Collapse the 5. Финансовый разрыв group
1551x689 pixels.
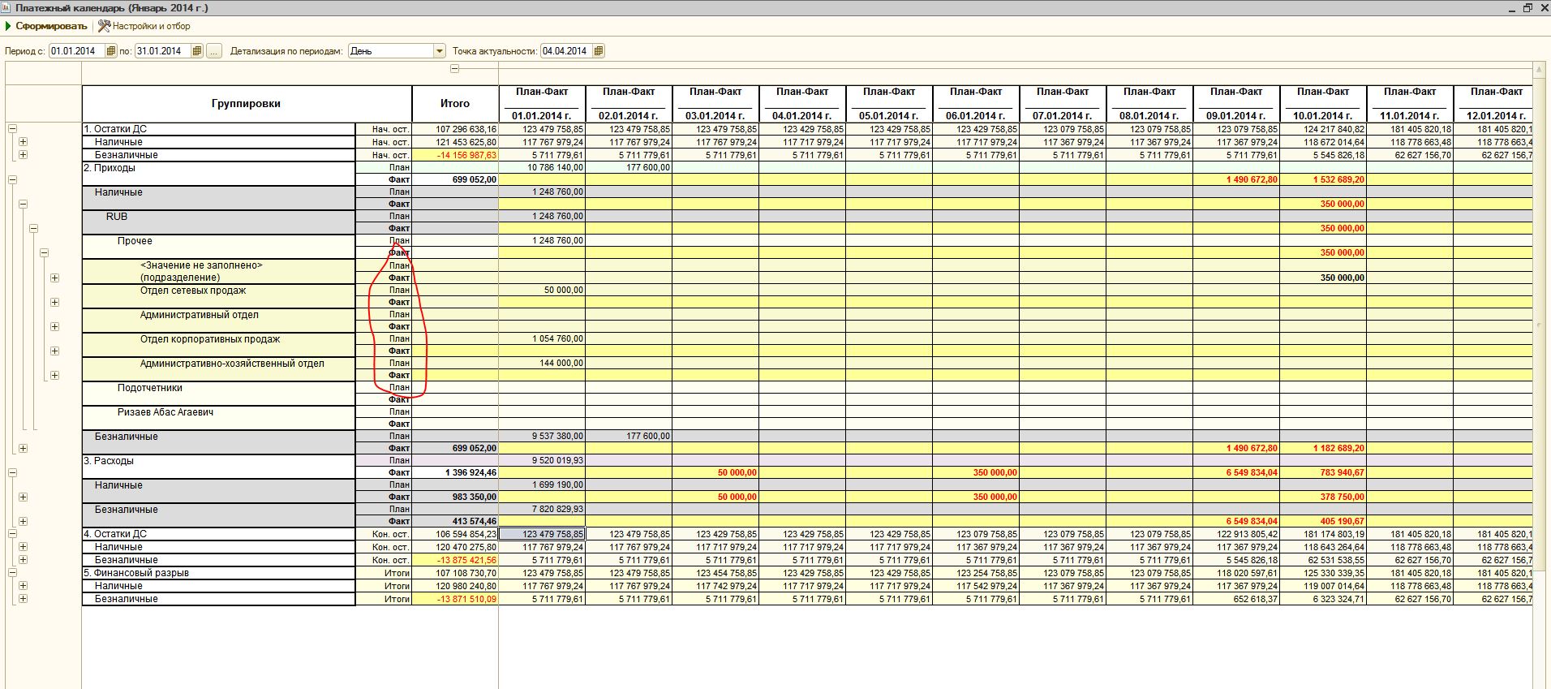point(12,573)
